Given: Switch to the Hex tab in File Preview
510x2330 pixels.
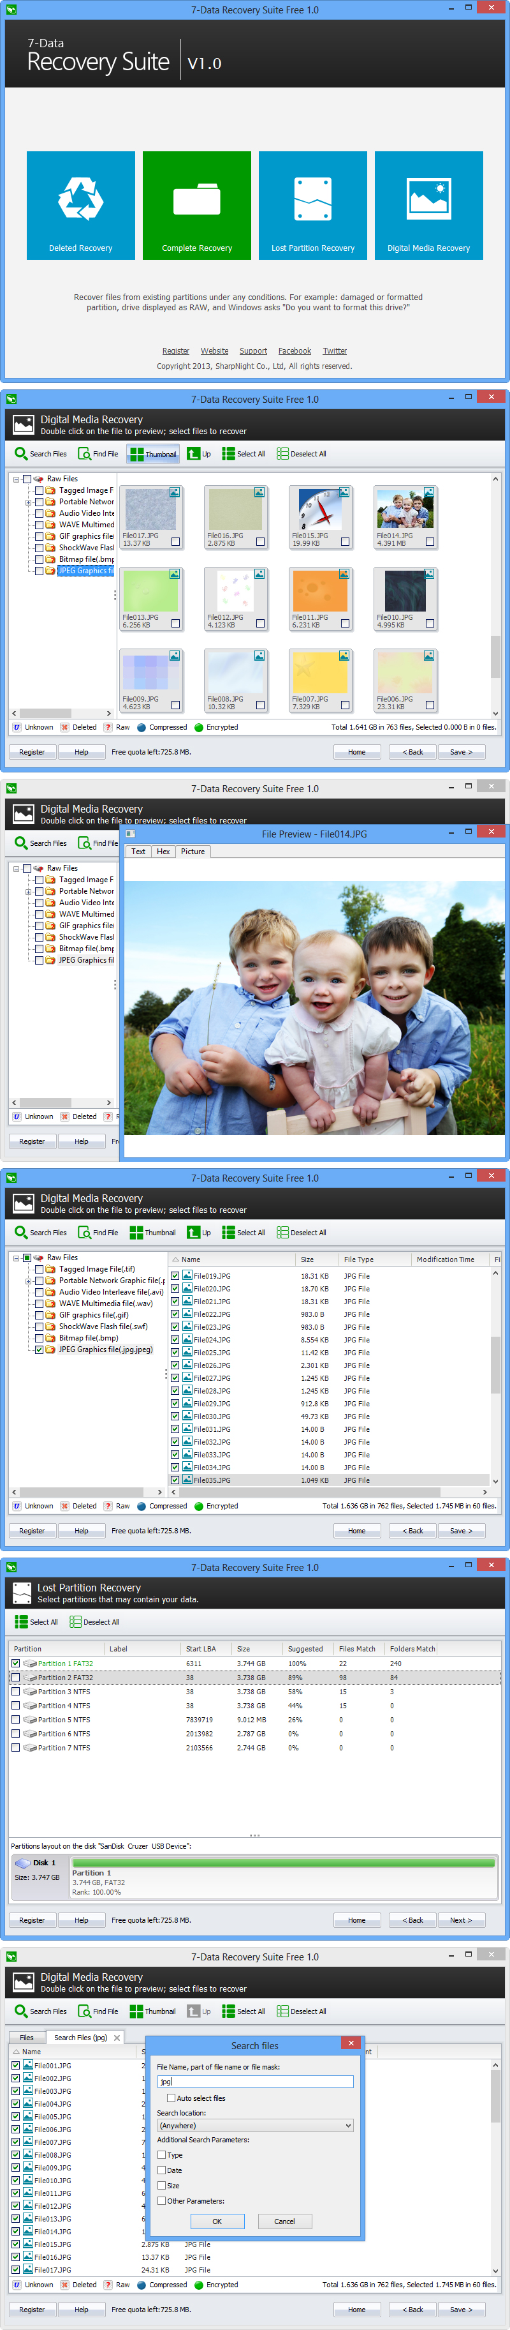Looking at the screenshot, I should point(163,851).
